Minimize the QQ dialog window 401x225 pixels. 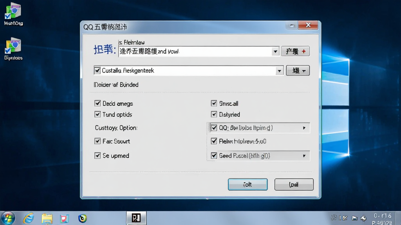(x=291, y=25)
